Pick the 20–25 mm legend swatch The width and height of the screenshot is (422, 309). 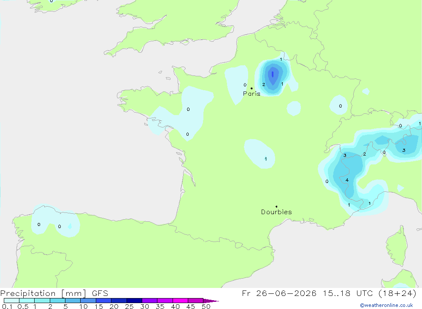pyautogui.click(x=119, y=301)
